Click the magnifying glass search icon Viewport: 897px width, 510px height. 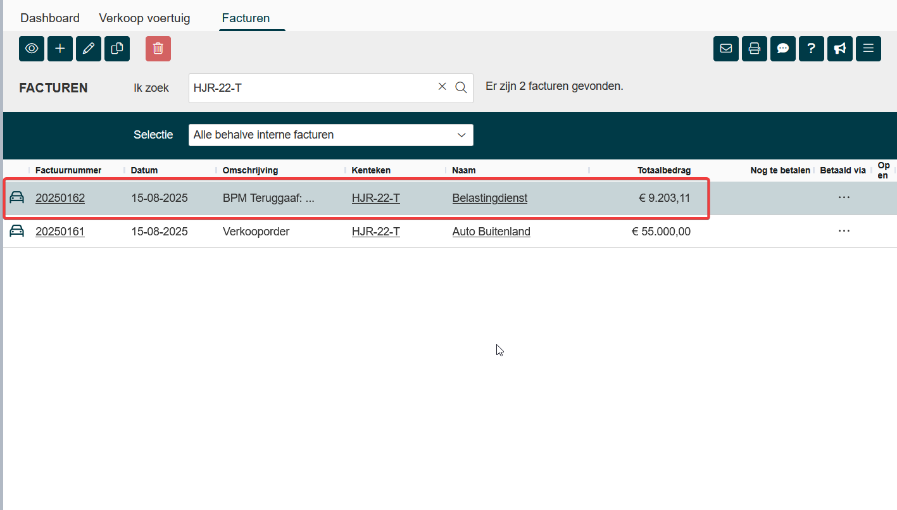(x=461, y=87)
